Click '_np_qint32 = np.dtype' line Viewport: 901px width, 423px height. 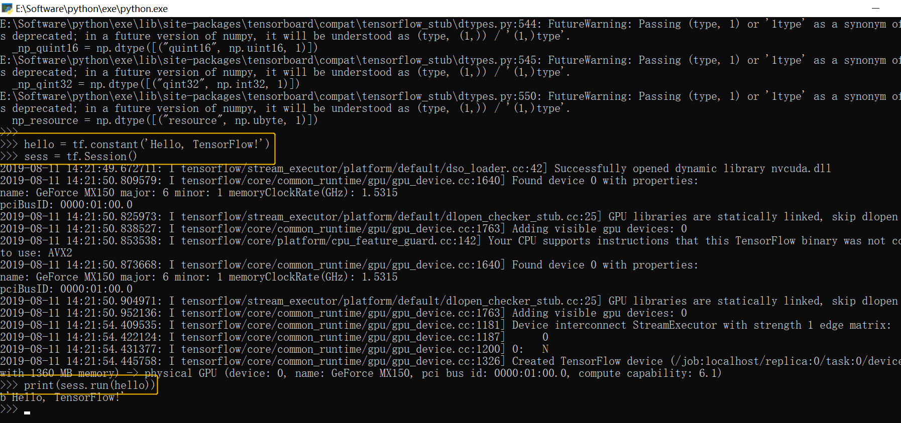(x=156, y=84)
